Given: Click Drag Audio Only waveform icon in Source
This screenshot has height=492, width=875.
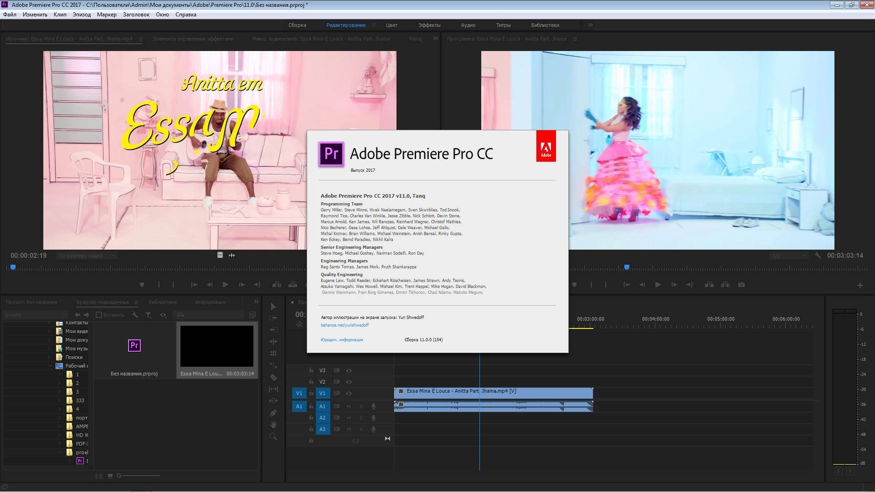Looking at the screenshot, I should coord(232,255).
